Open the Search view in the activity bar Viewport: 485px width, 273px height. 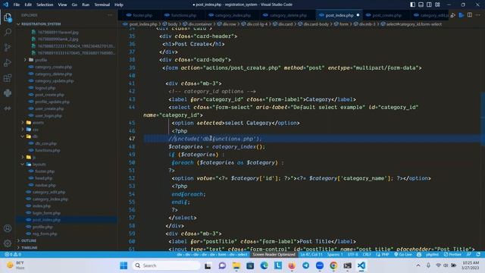8,32
